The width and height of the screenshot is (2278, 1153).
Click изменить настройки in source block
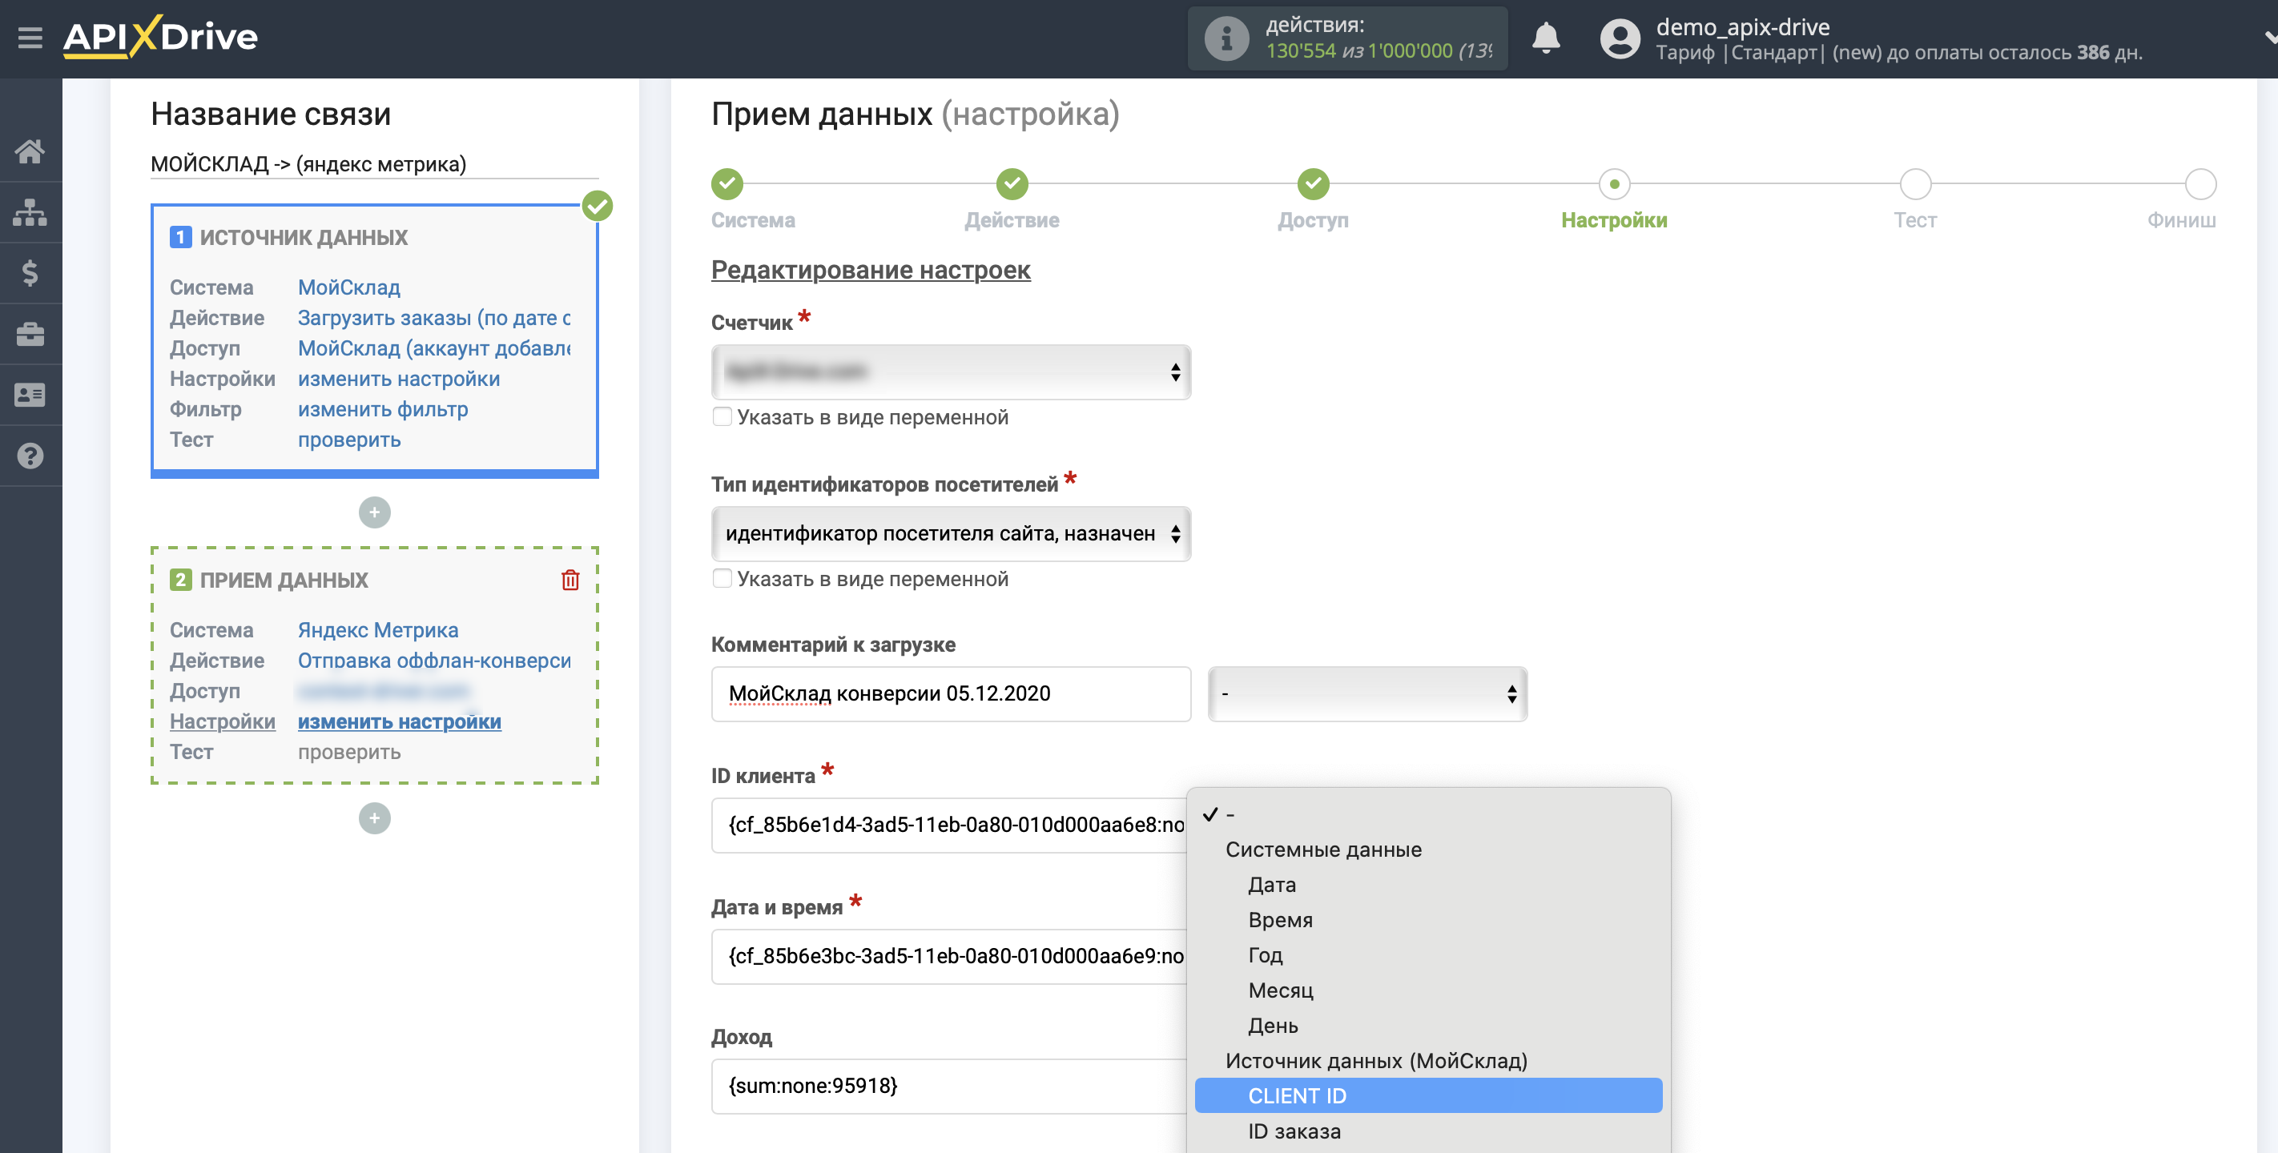[x=399, y=379]
